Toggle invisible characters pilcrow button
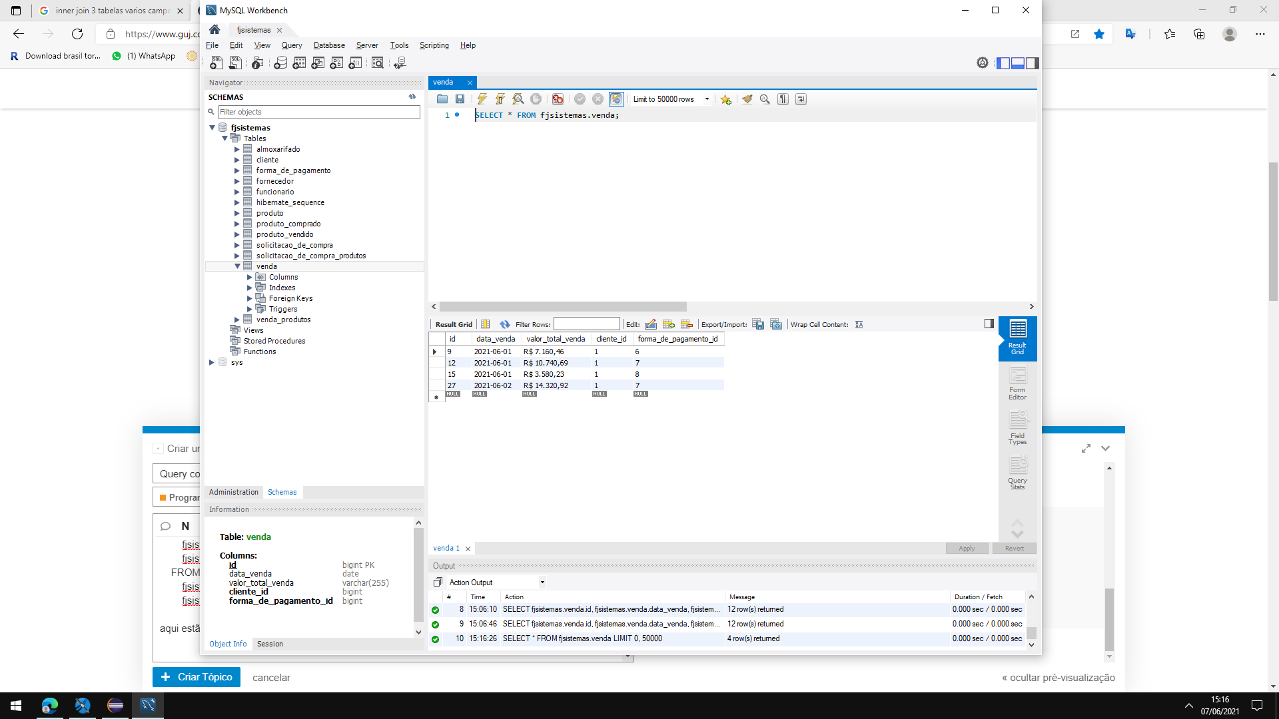The height and width of the screenshot is (719, 1279). [x=783, y=99]
